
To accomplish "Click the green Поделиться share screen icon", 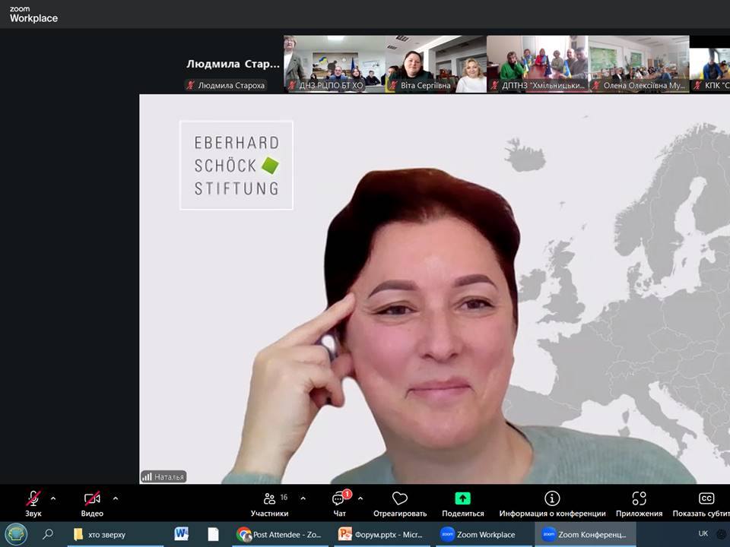I will coord(462,499).
